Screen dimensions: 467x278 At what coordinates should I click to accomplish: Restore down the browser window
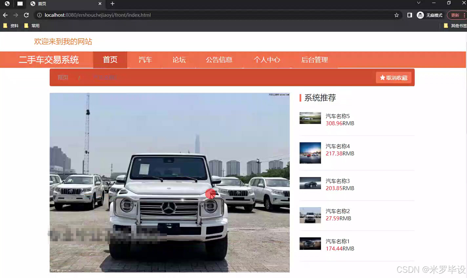coord(449,3)
